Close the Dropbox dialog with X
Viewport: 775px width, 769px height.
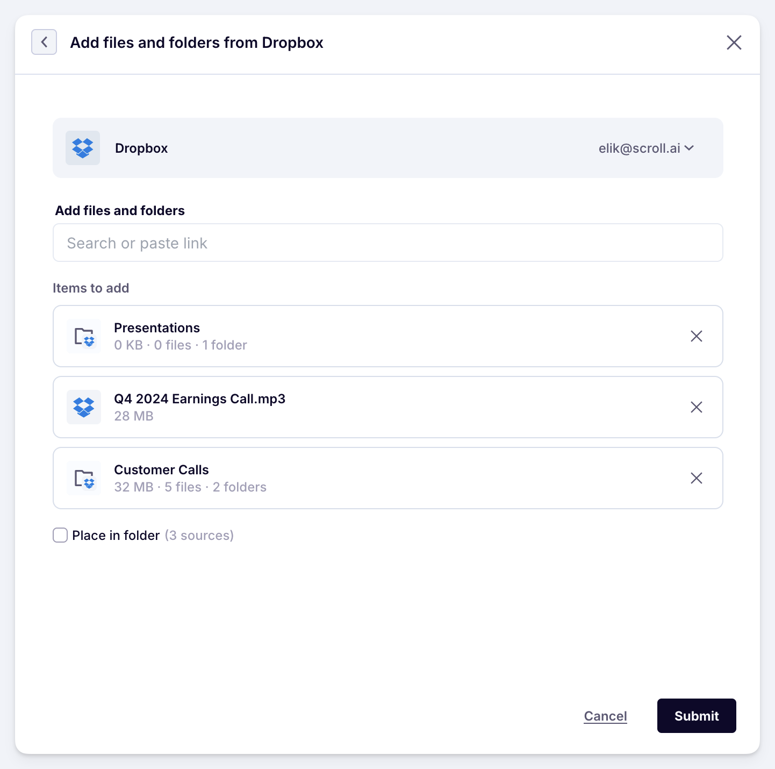coord(734,42)
